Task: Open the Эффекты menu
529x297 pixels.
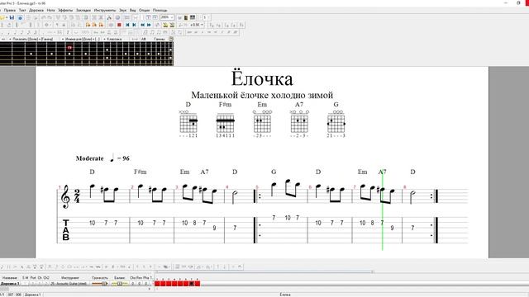Action: 65,10
